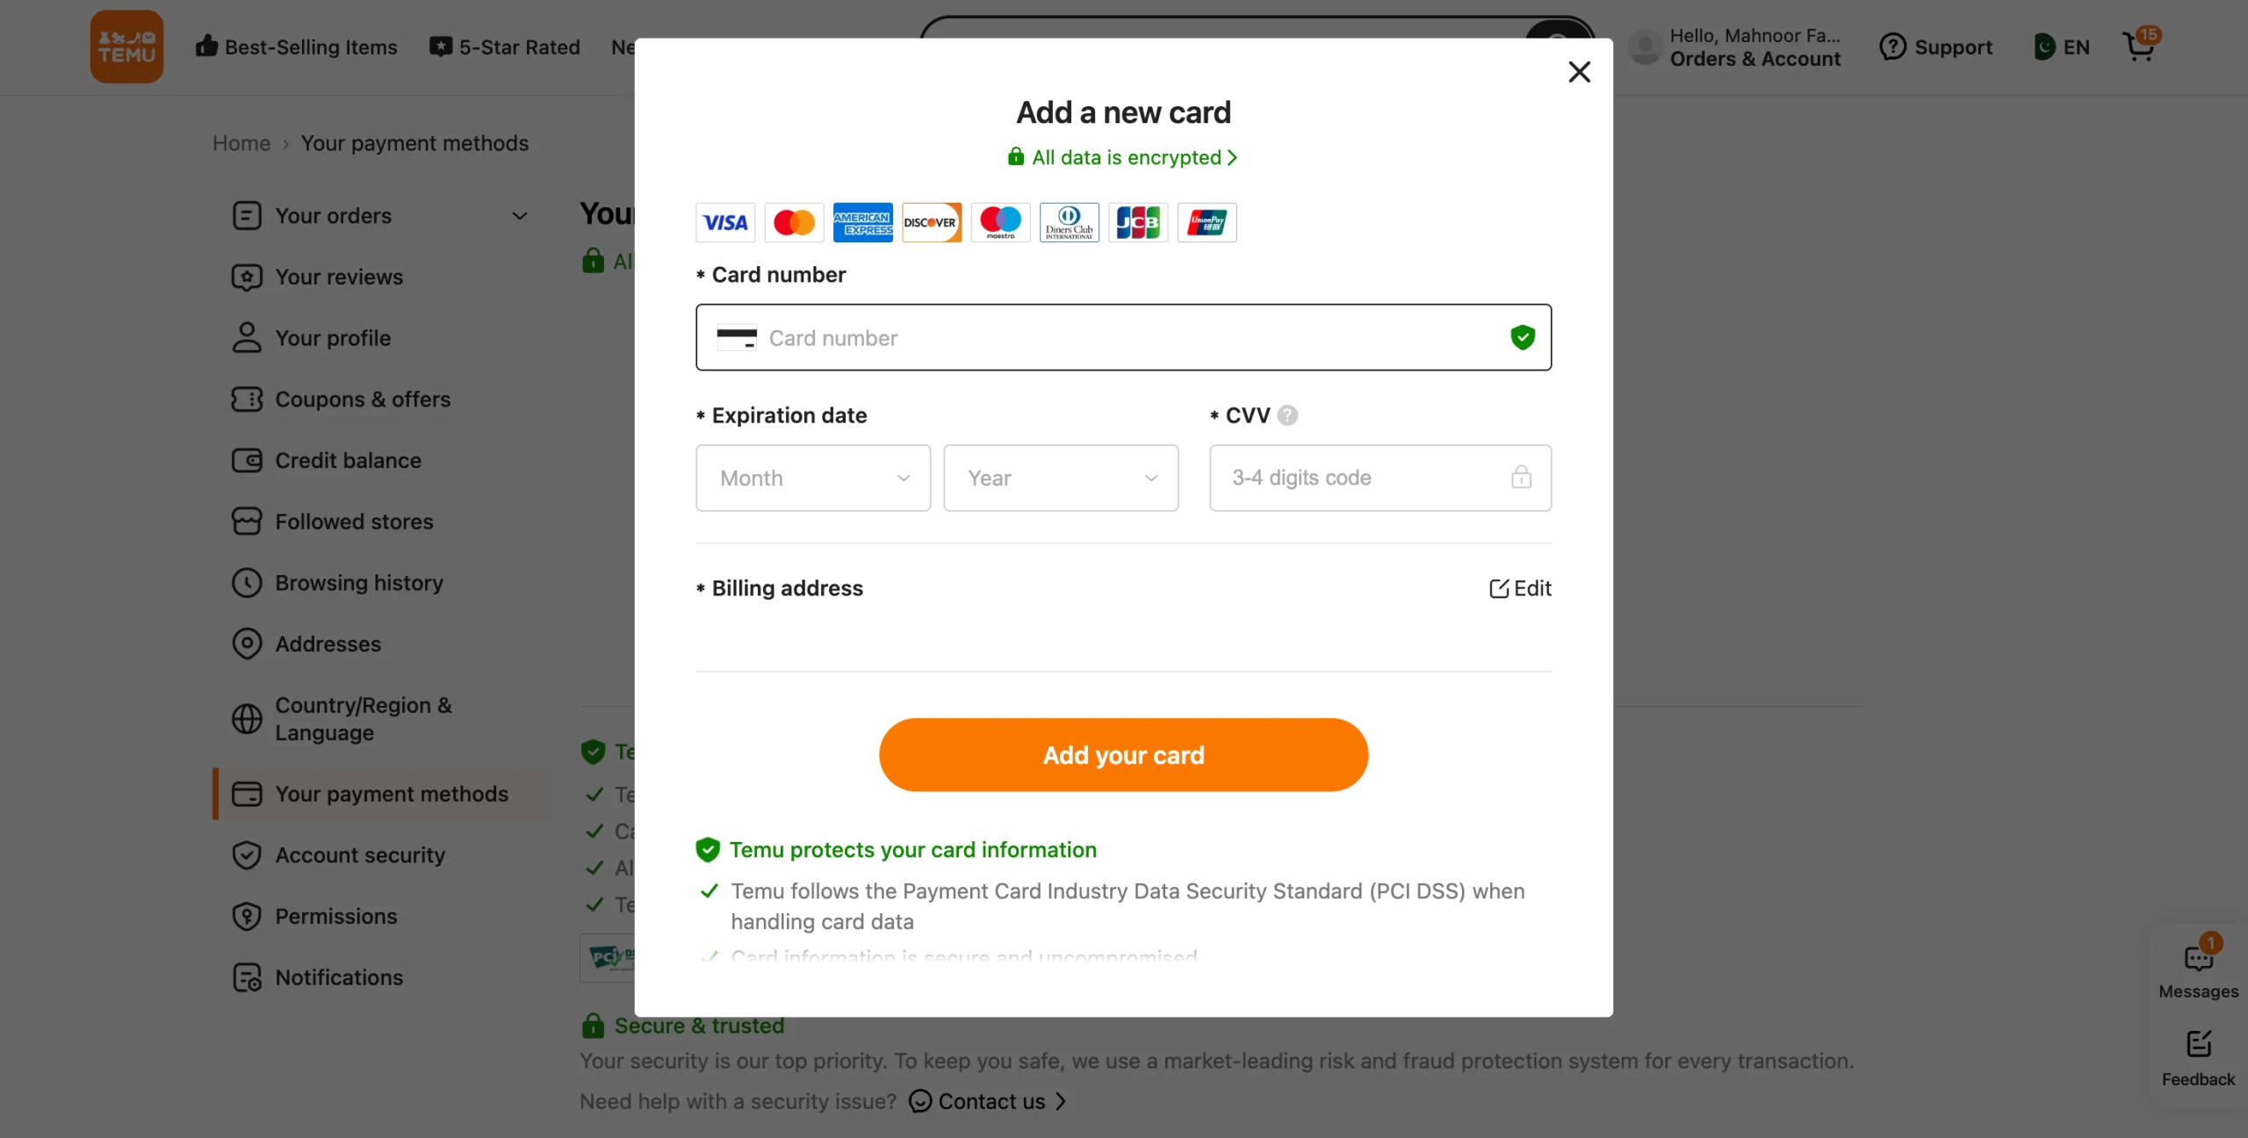Expand the Your orders section

coord(518,215)
